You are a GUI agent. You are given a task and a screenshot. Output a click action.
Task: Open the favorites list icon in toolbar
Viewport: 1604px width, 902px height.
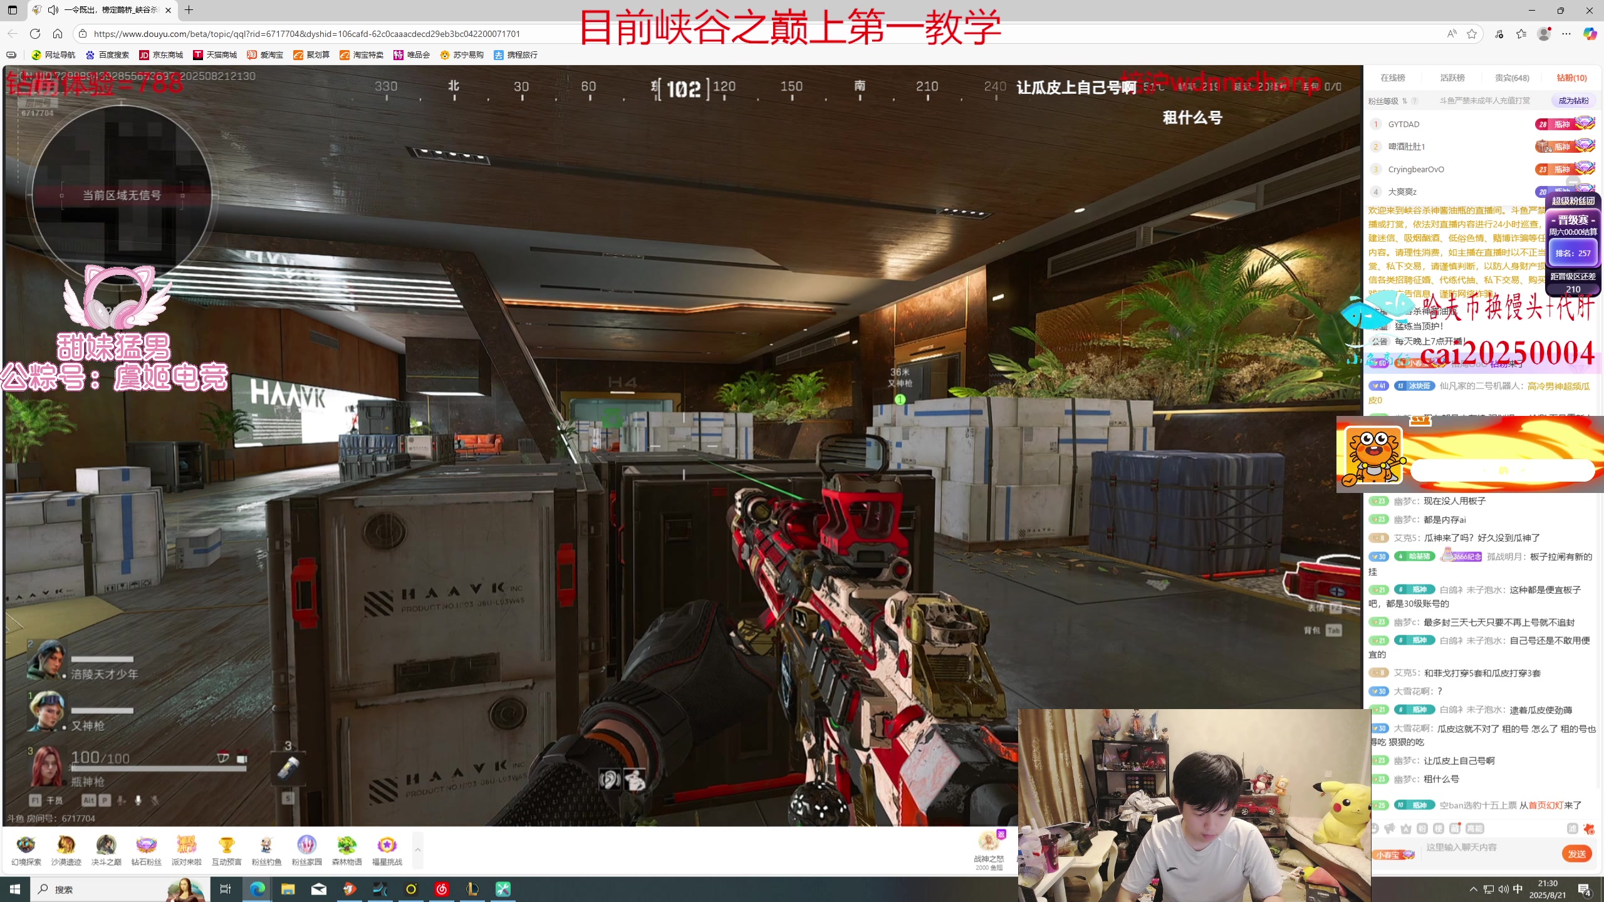pyautogui.click(x=1521, y=34)
